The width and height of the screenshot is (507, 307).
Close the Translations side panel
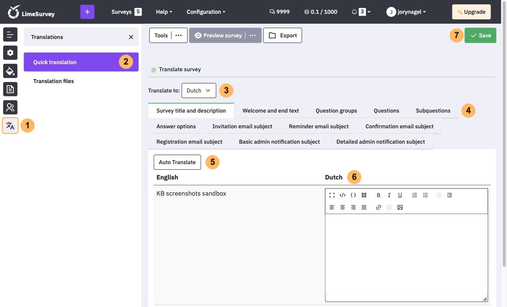pos(131,37)
